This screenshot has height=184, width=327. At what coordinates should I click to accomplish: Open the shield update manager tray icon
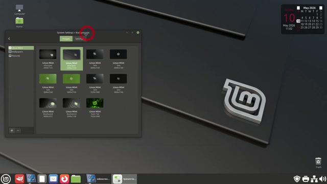click(297, 179)
